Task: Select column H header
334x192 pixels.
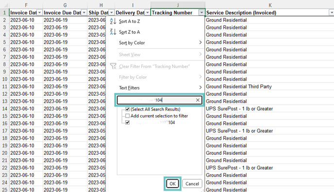Action: click(x=101, y=5)
